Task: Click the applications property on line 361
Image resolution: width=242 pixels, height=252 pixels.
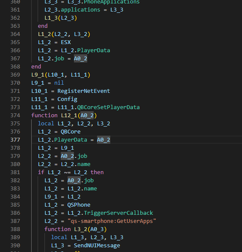Action: (x=80, y=10)
